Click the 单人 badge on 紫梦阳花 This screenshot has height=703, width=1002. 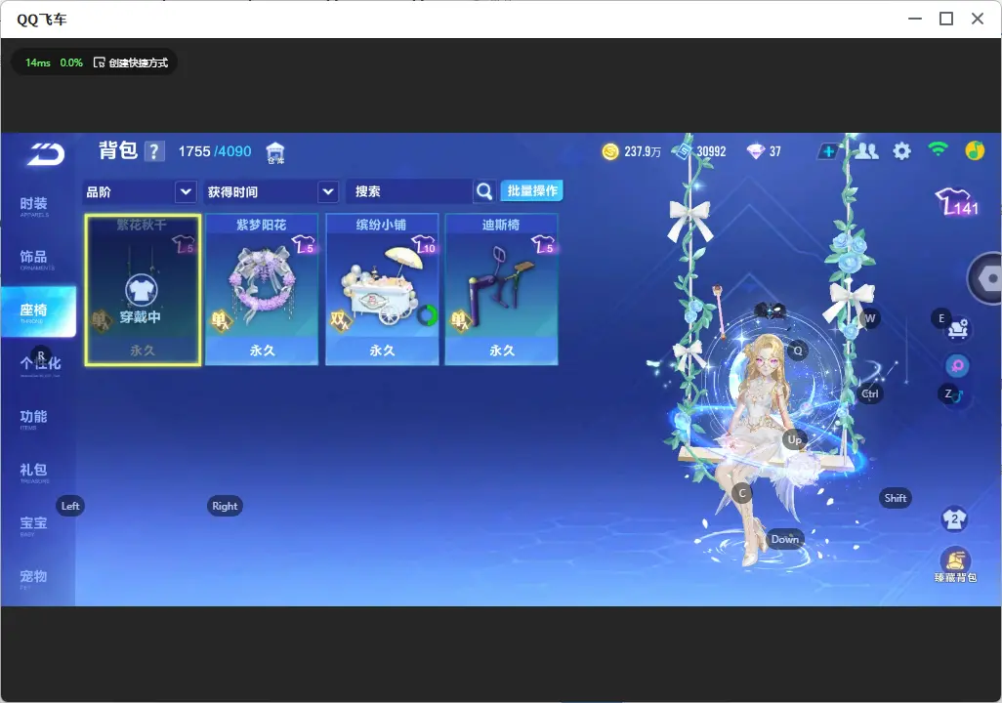[x=221, y=321]
